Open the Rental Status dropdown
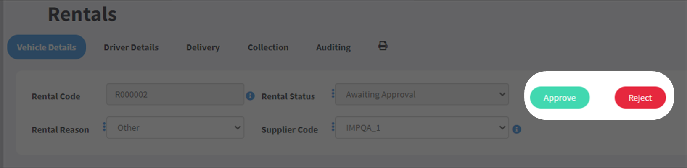This screenshot has height=168, width=687. pos(422,94)
